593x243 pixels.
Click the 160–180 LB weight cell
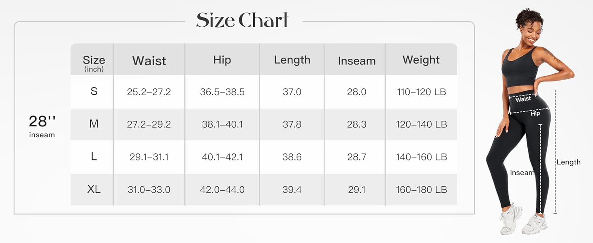click(421, 190)
